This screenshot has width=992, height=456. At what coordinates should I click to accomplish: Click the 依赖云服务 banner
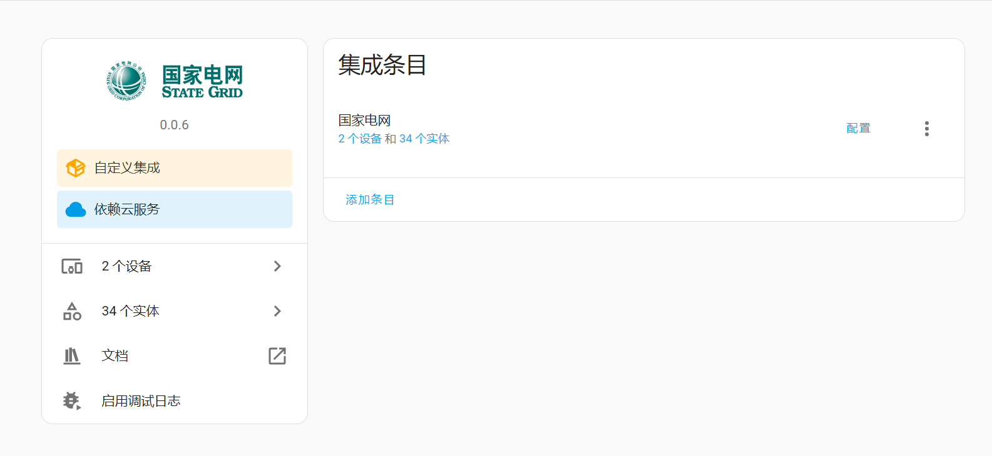point(175,209)
